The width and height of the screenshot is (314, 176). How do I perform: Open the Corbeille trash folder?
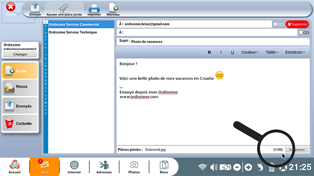[20, 123]
